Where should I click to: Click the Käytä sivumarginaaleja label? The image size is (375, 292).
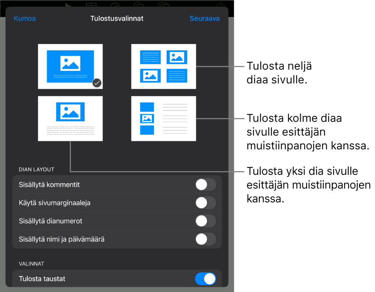(55, 203)
